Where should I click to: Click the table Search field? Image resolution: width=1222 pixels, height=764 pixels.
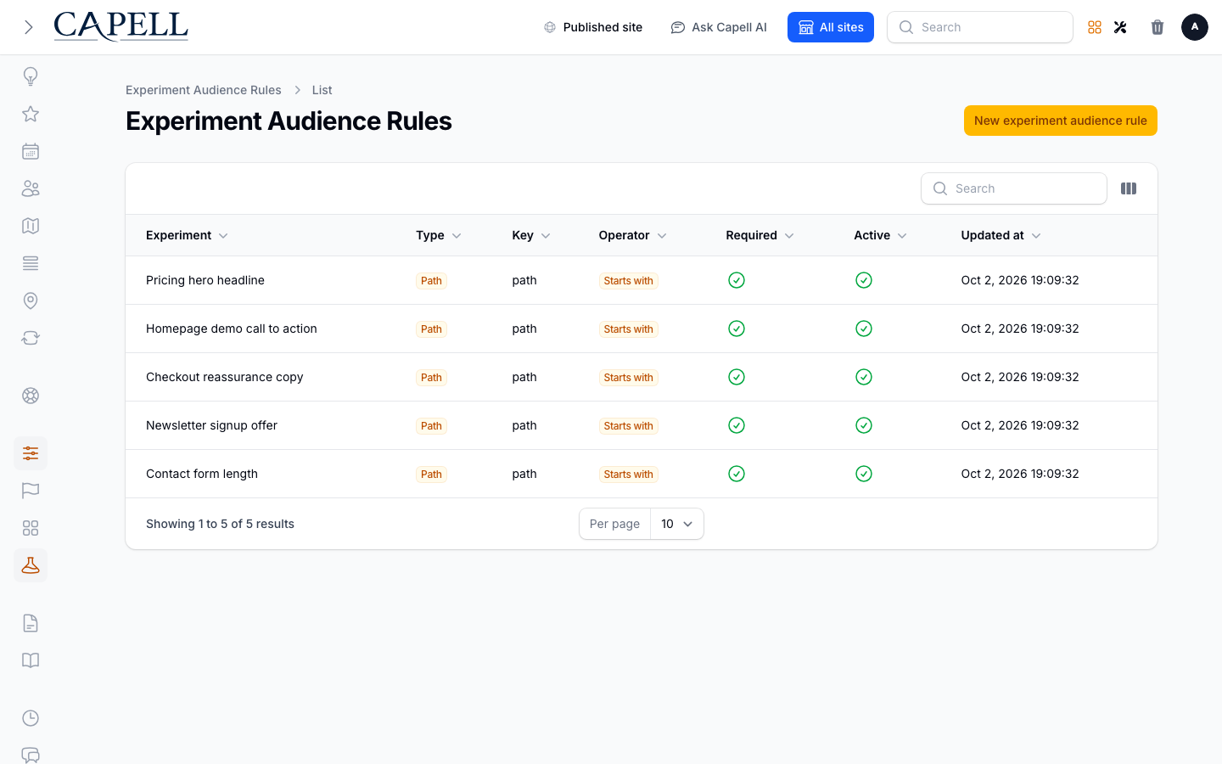(x=1014, y=188)
